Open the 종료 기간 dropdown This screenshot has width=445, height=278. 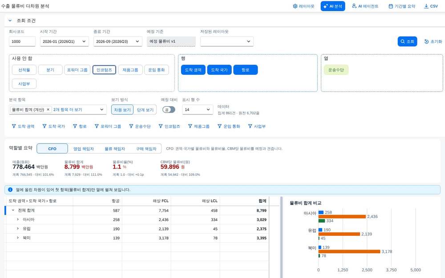coord(118,41)
